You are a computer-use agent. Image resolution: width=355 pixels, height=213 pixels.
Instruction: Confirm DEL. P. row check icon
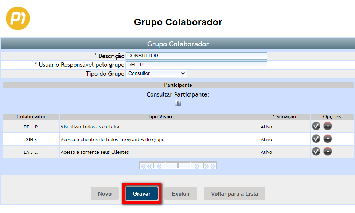point(316,126)
